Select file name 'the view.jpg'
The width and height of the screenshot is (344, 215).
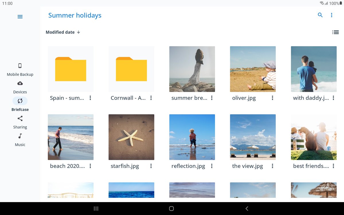pyautogui.click(x=247, y=166)
